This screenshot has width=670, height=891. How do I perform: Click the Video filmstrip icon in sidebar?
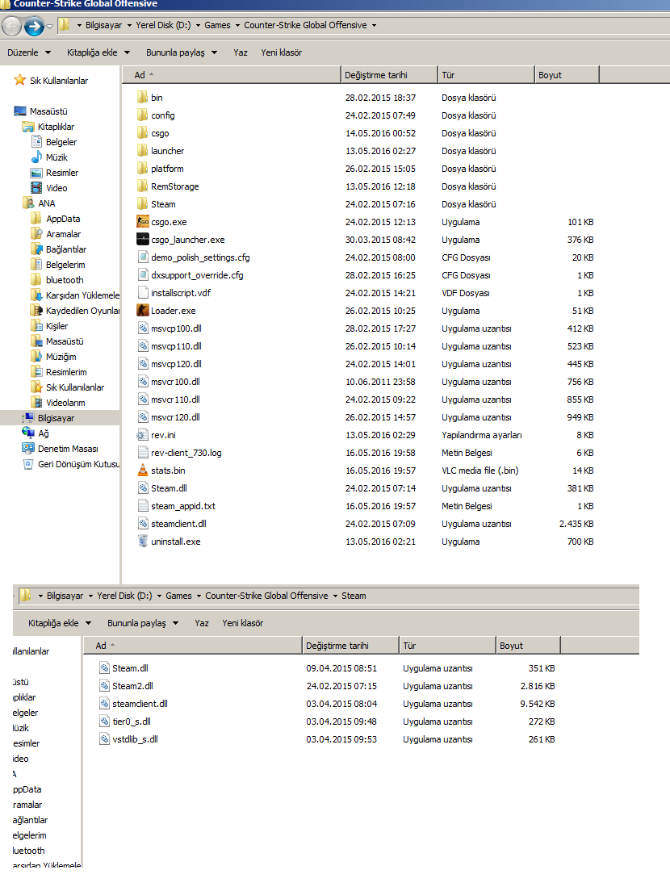(x=36, y=187)
